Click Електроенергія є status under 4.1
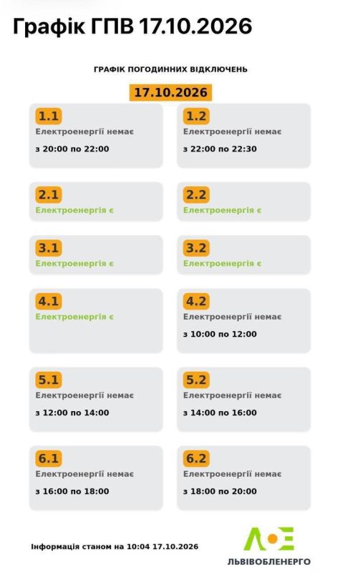340x572 pixels. click(74, 317)
